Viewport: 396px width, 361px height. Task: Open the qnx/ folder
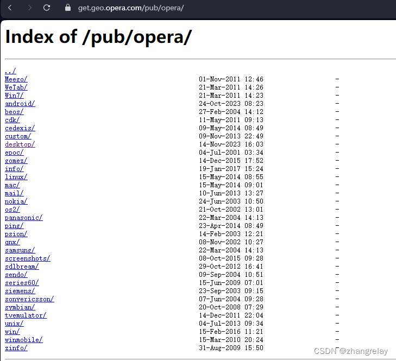pos(12,242)
